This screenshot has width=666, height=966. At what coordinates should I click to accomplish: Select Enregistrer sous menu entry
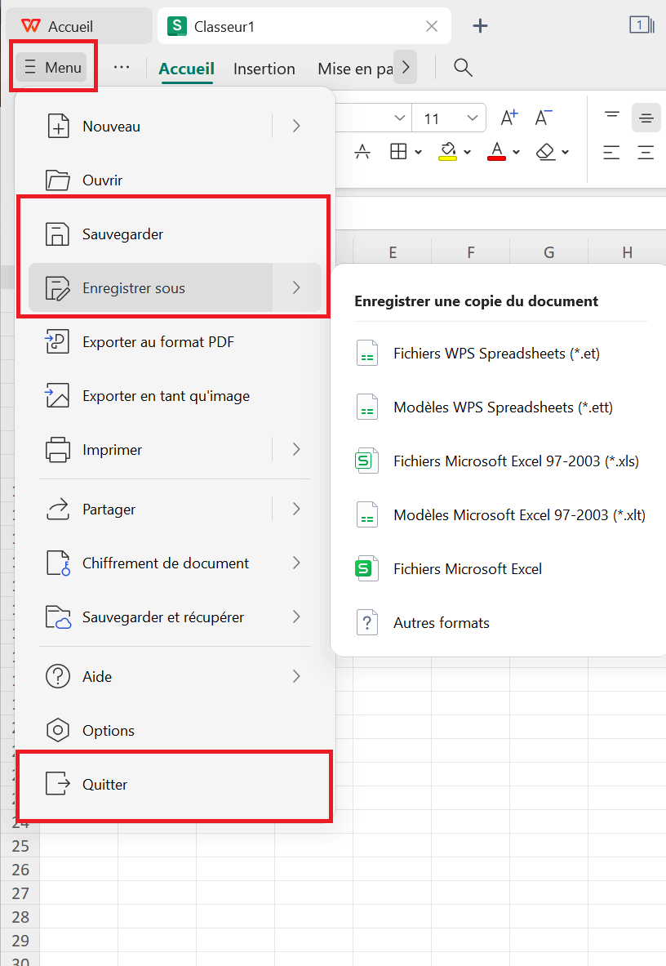pos(150,287)
